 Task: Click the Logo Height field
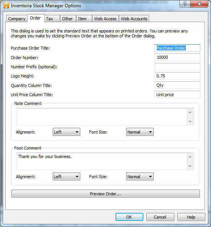pos(177,76)
